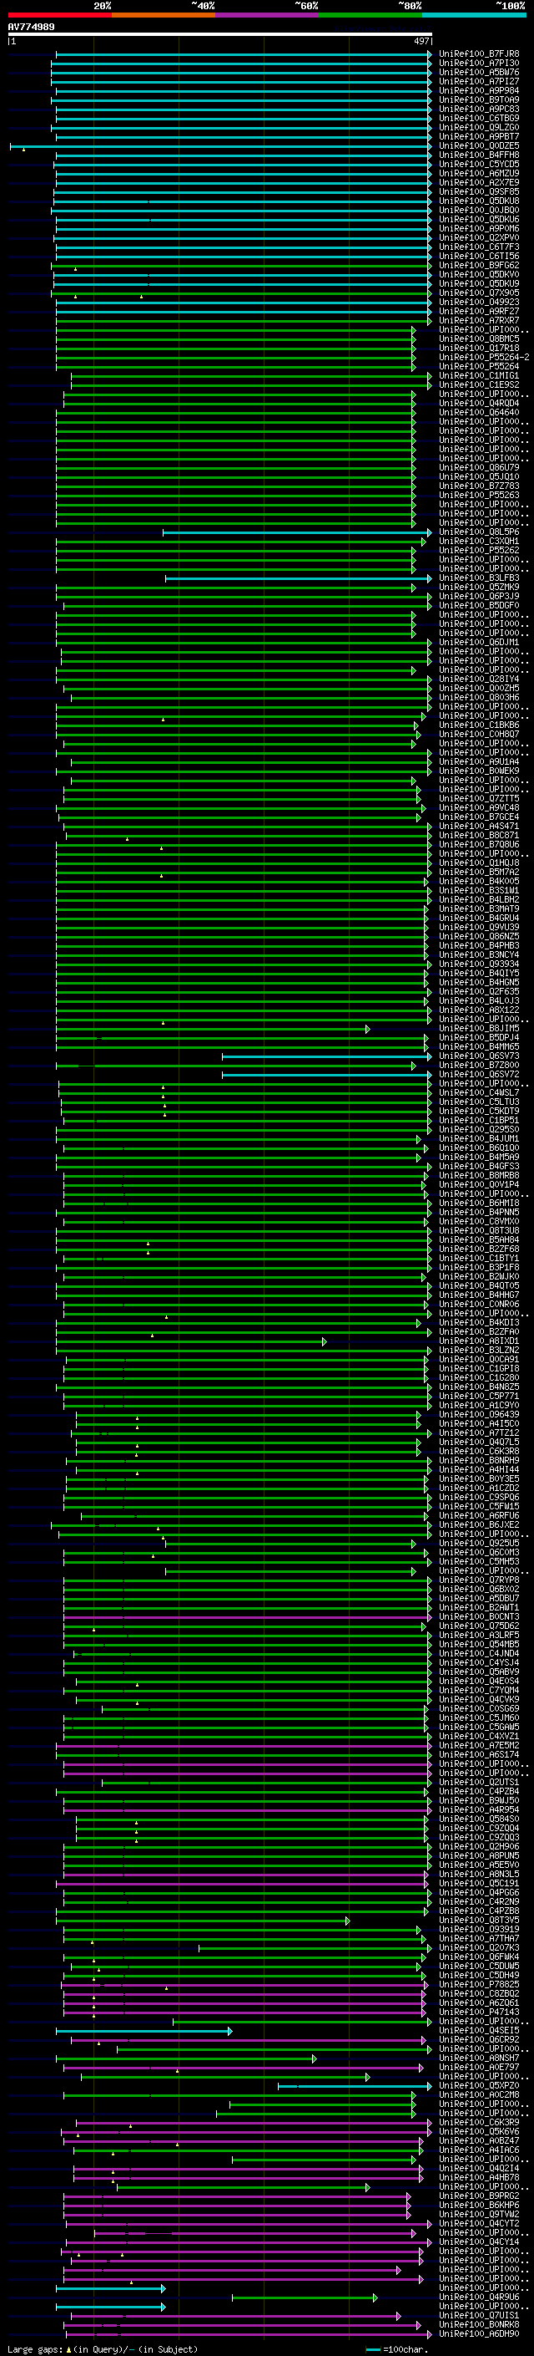Select the UniRef100_A7RXR7 label
Image resolution: width=534 pixels, height=2356 pixels.
tap(478, 320)
